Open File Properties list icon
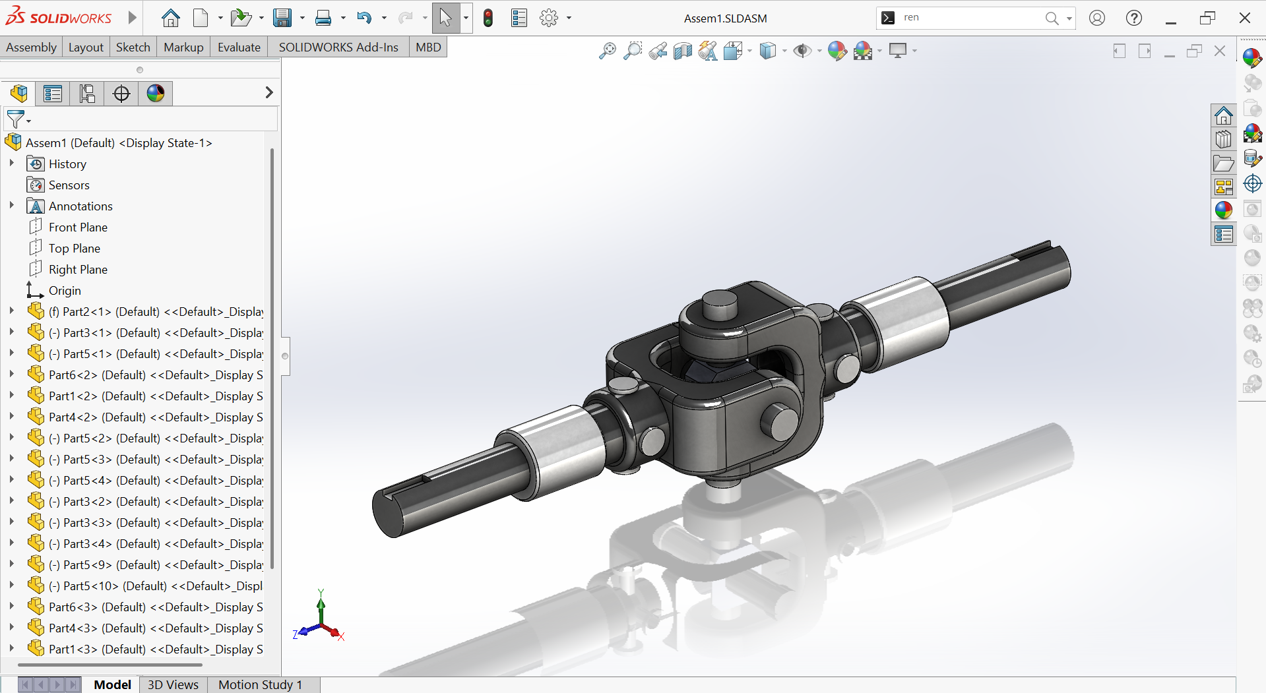The width and height of the screenshot is (1266, 693). tap(519, 18)
